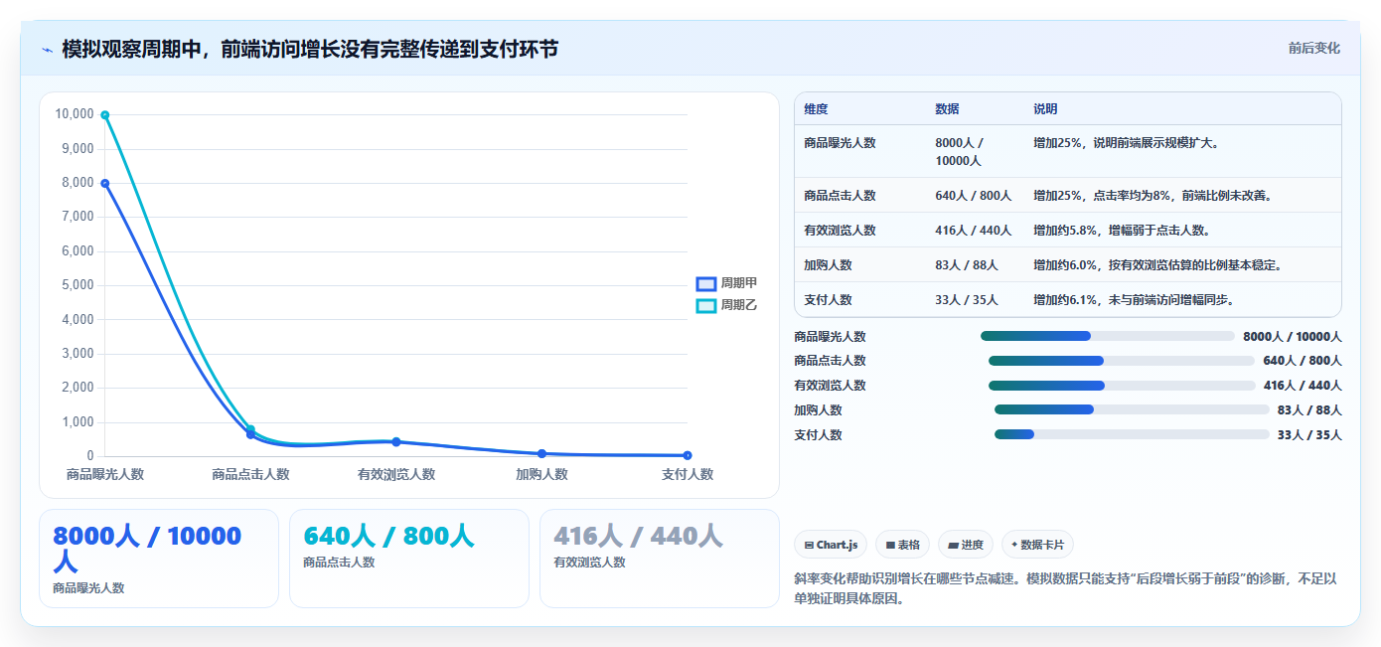Click the note 增加约6.1%，未与前端访问增幅同步。
Screen dimensions: 1381x647
[x=1134, y=300]
